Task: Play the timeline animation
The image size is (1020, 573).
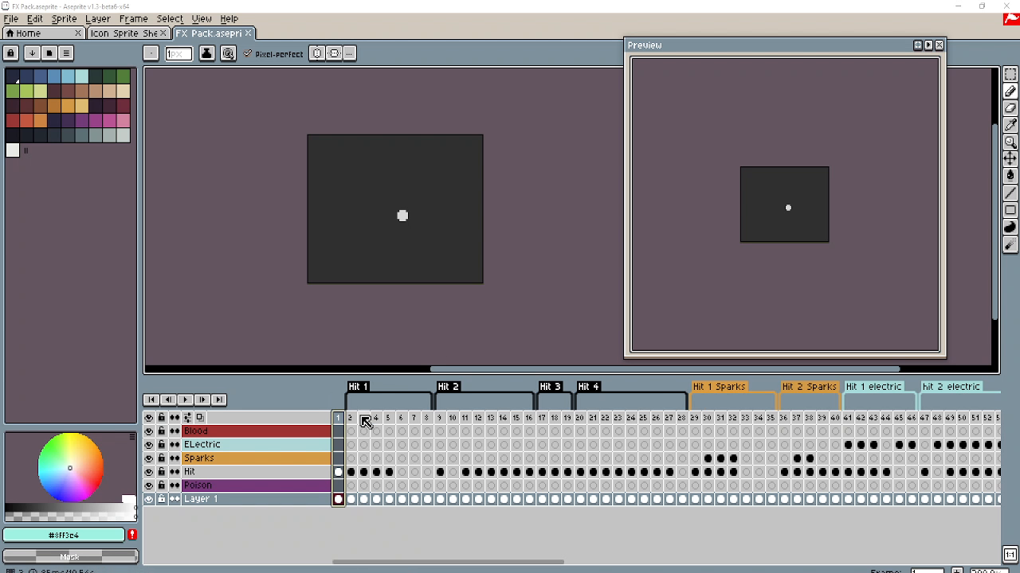Action: click(x=185, y=400)
